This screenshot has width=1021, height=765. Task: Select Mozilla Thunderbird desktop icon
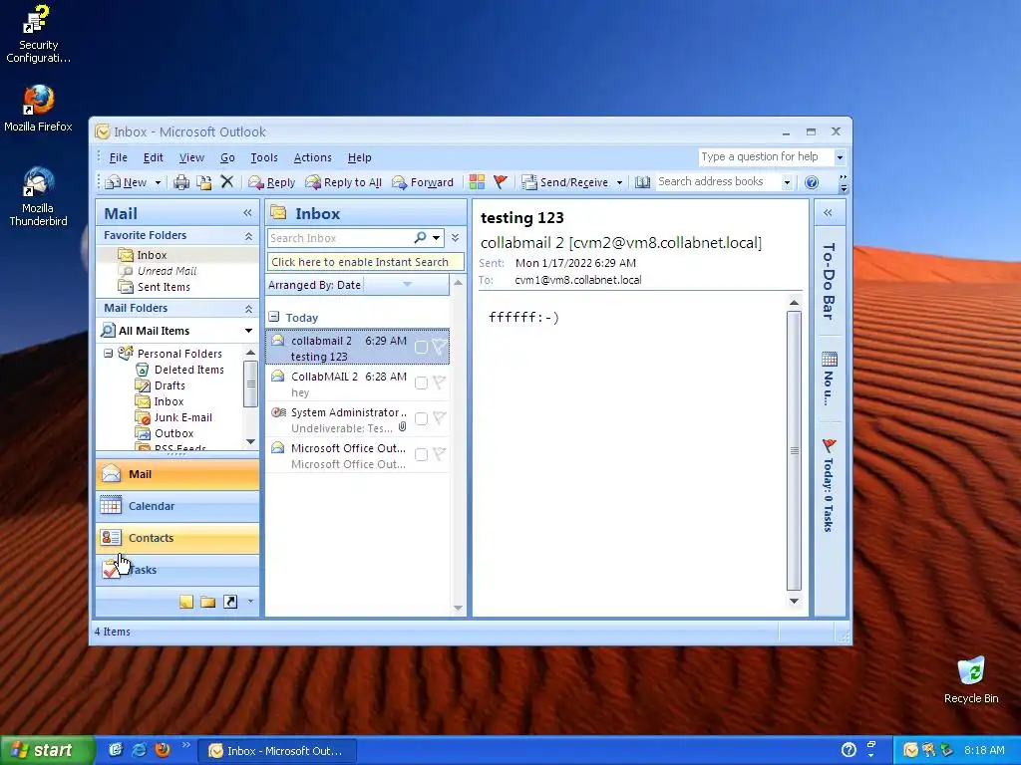tap(38, 196)
